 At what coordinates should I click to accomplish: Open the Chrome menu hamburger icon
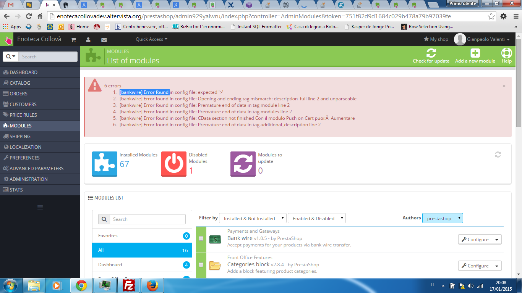pyautogui.click(x=515, y=16)
